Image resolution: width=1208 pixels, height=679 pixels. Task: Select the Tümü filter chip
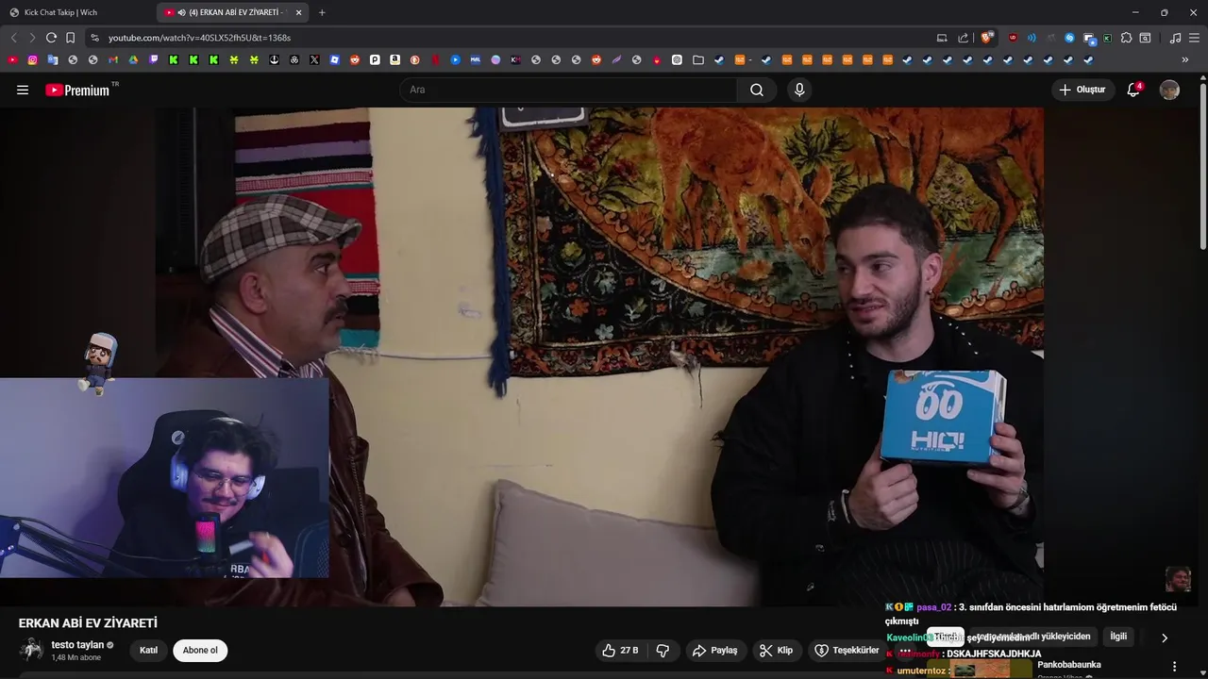946,638
